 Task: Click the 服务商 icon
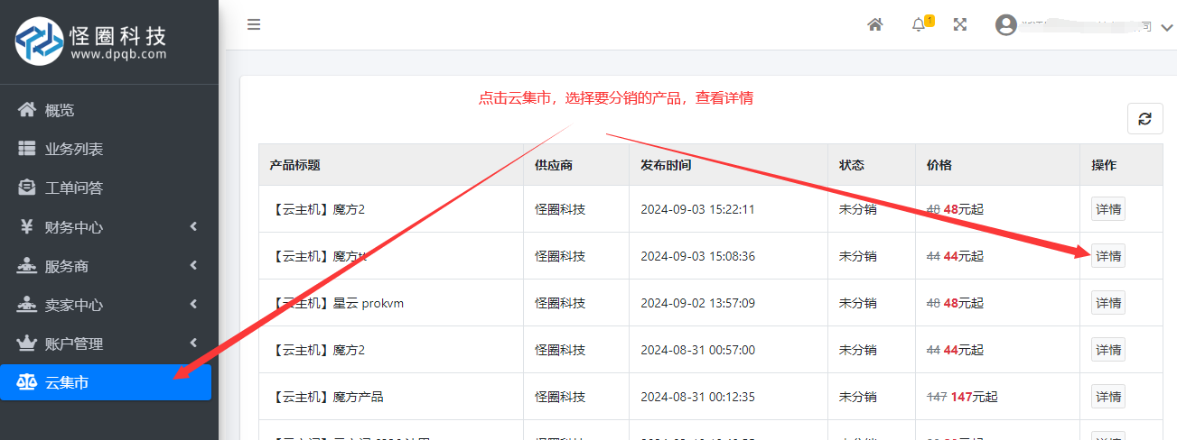click(x=27, y=266)
